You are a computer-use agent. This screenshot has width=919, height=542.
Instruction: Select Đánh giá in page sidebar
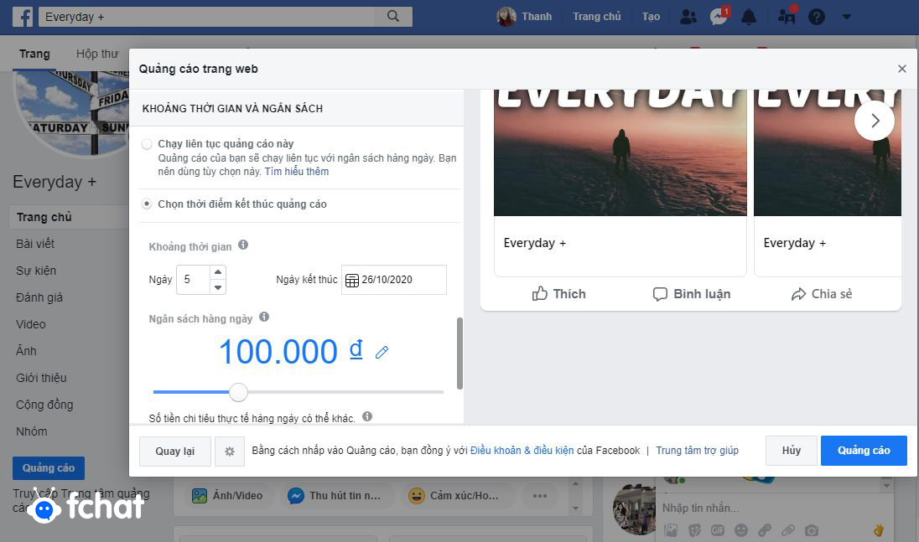39,297
